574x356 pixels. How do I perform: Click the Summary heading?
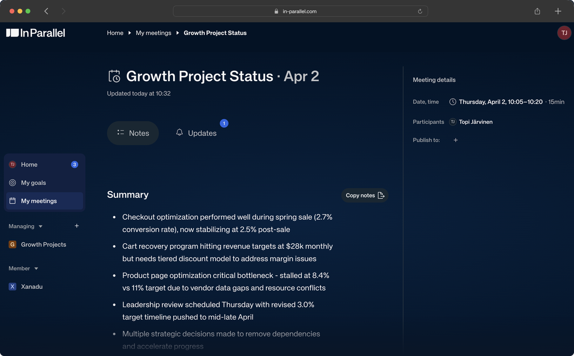(x=128, y=194)
